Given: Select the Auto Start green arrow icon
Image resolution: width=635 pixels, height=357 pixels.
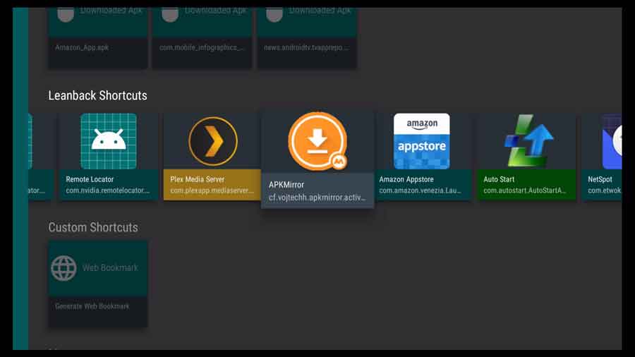Looking at the screenshot, I should [528, 141].
